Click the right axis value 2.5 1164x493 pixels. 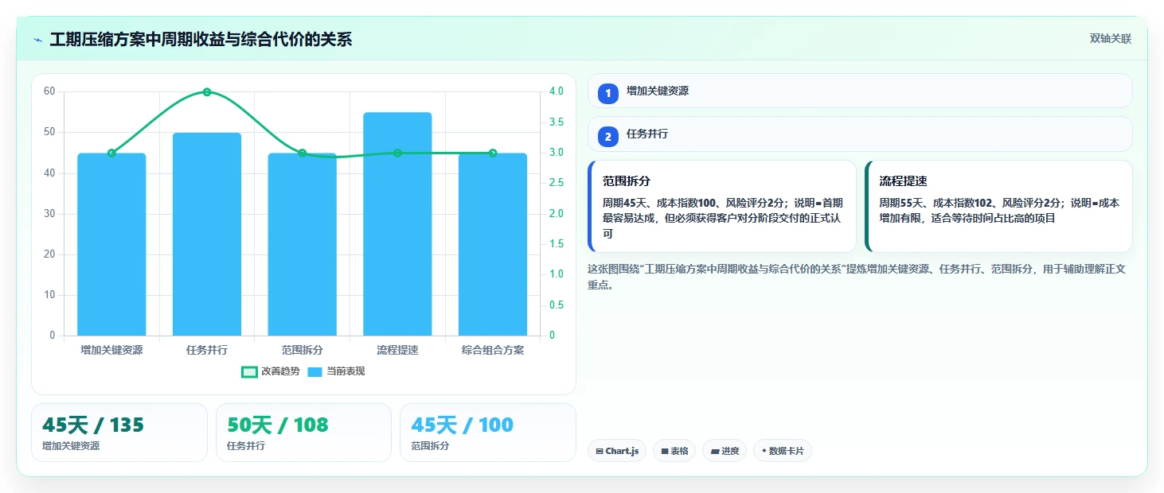[x=556, y=183]
